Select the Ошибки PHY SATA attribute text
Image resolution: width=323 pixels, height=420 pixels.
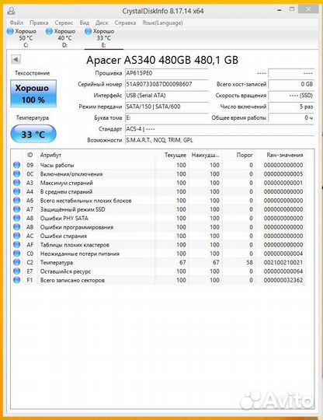tap(64, 219)
